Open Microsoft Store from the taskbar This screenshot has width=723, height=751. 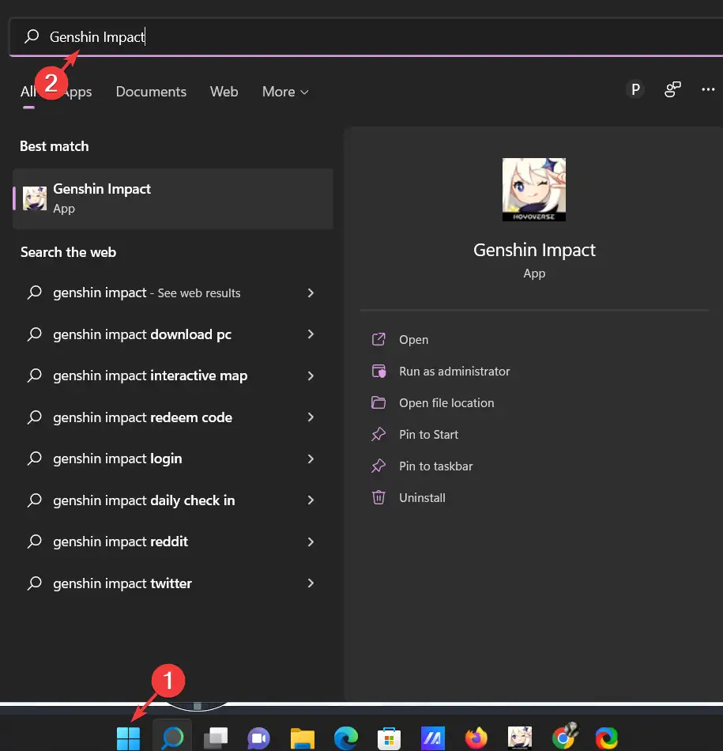click(x=388, y=738)
